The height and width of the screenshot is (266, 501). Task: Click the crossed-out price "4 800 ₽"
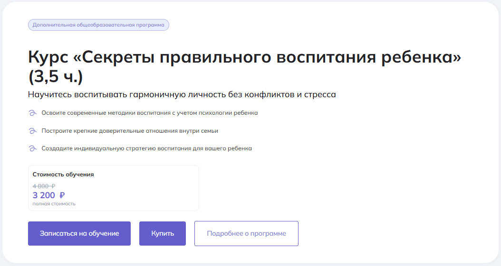pyautogui.click(x=44, y=186)
